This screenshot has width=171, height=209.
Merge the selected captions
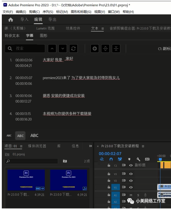click(116, 49)
